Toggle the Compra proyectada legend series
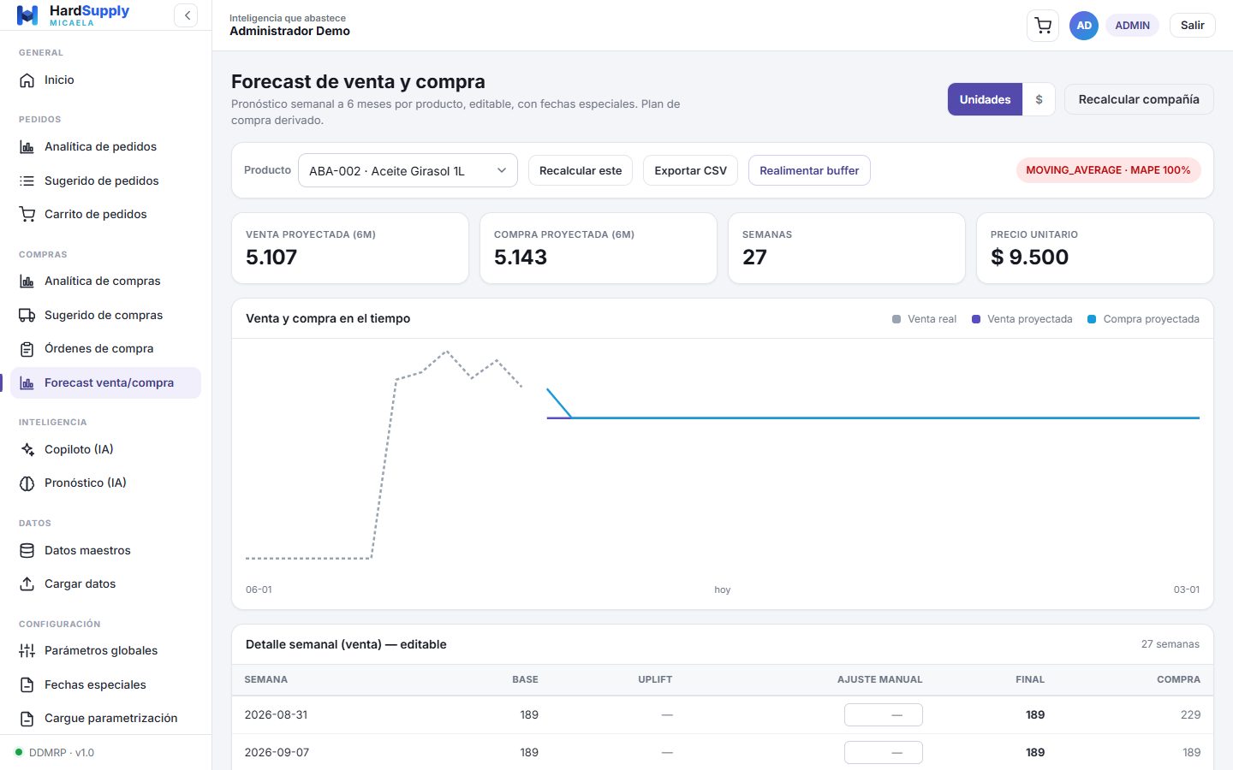Screen dimensions: 1233x770 [x=1143, y=319]
